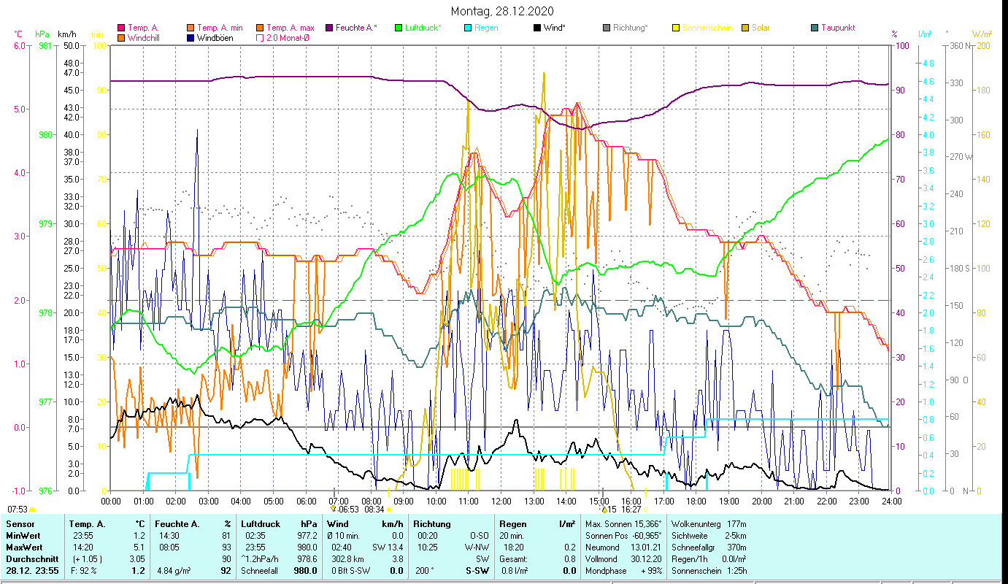
Task: Click the Solar legend square
Action: (745, 28)
